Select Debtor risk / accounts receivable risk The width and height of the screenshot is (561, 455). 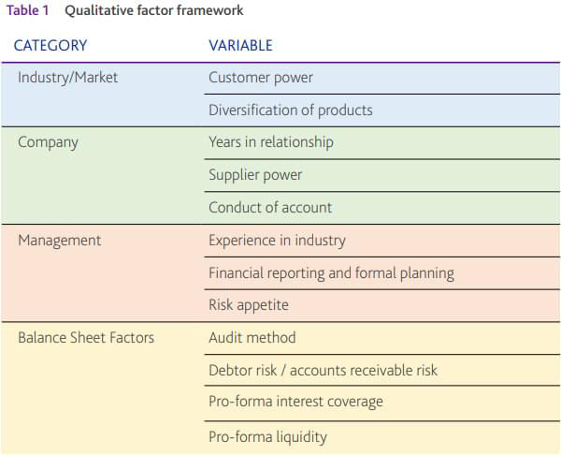coord(323,370)
